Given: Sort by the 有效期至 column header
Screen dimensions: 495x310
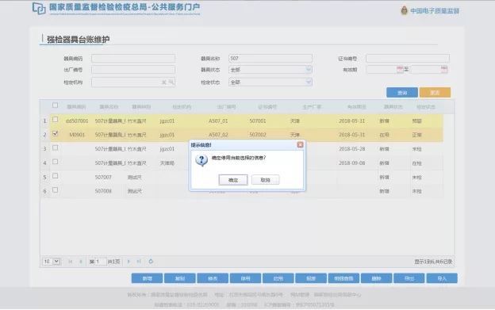Looking at the screenshot, I should click(x=357, y=107).
